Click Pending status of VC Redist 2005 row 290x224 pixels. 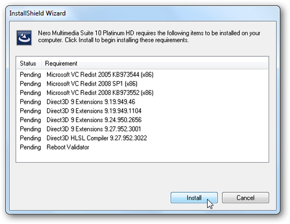coord(30,75)
